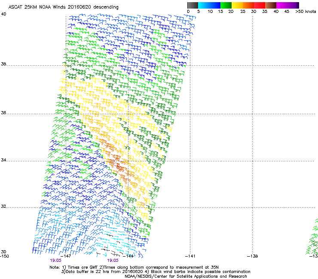Viewport: 318px width, 279px height.
Task: Click the purple '19:05' time near -144
Action: (113, 261)
